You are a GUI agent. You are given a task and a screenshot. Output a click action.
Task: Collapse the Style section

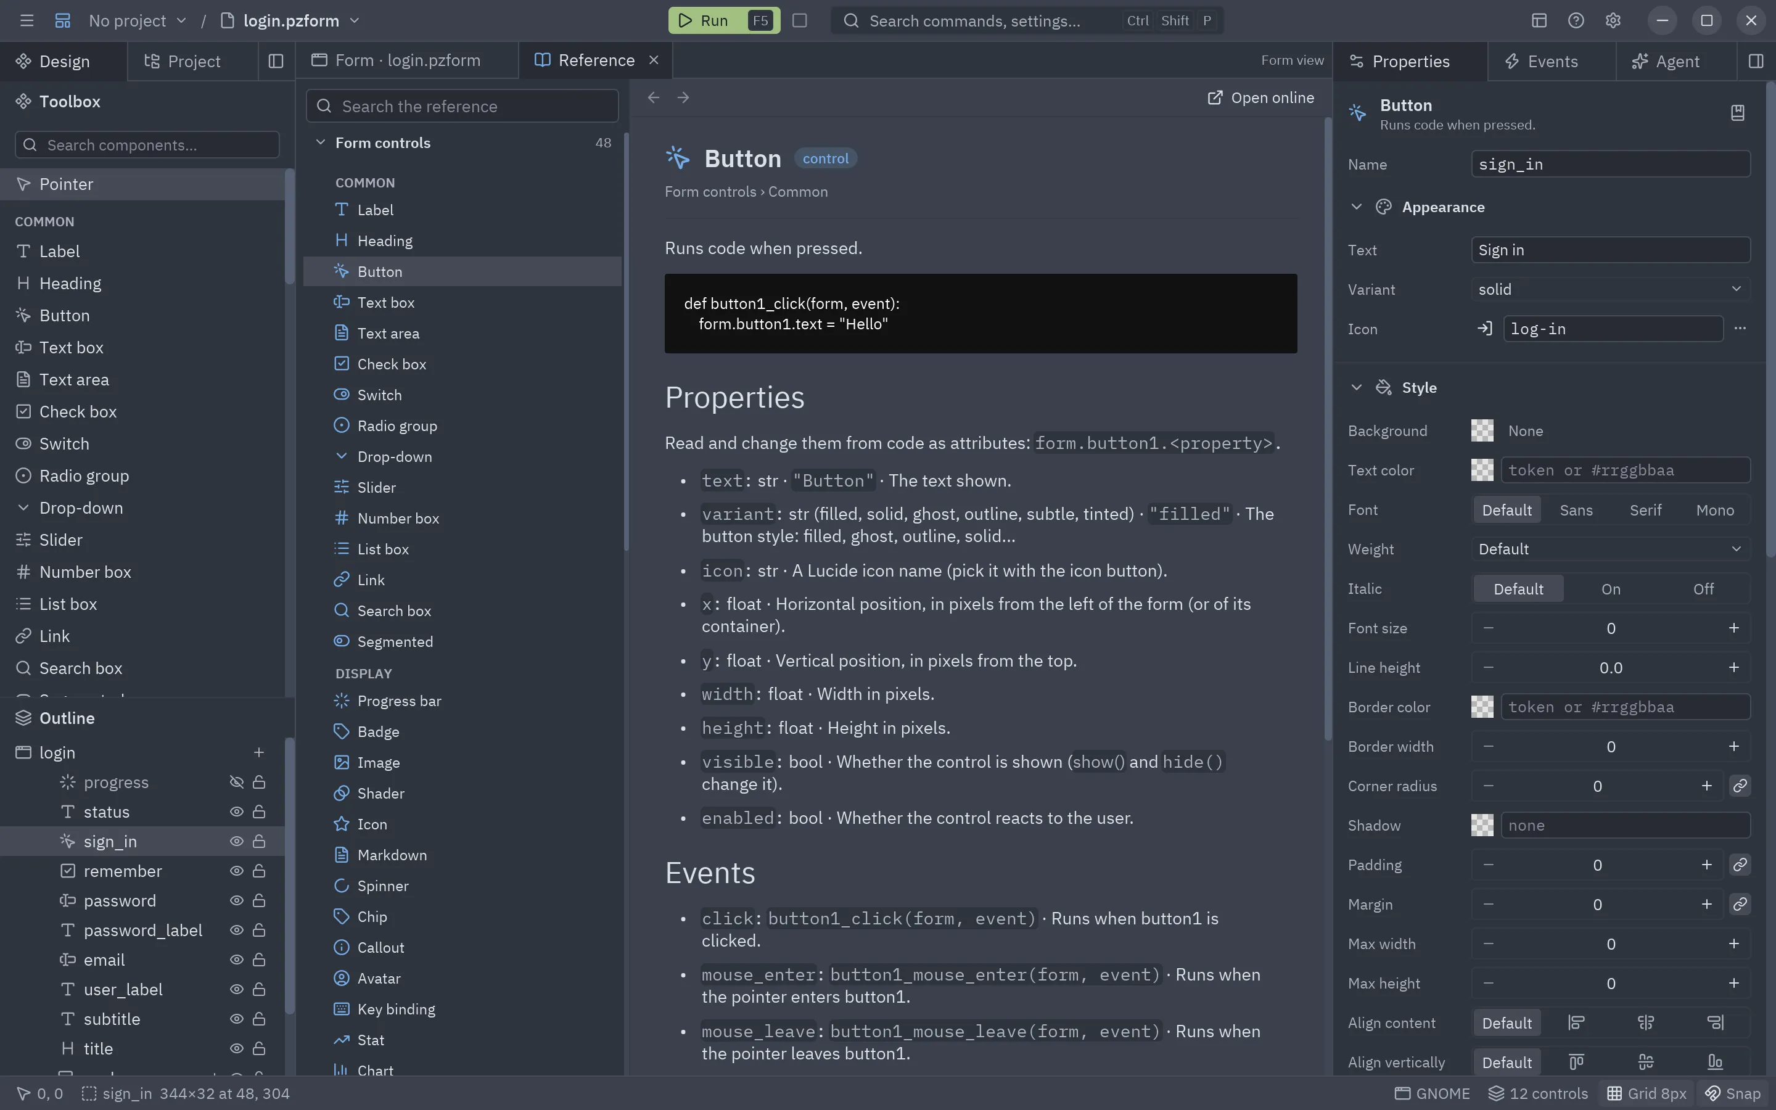(1356, 388)
